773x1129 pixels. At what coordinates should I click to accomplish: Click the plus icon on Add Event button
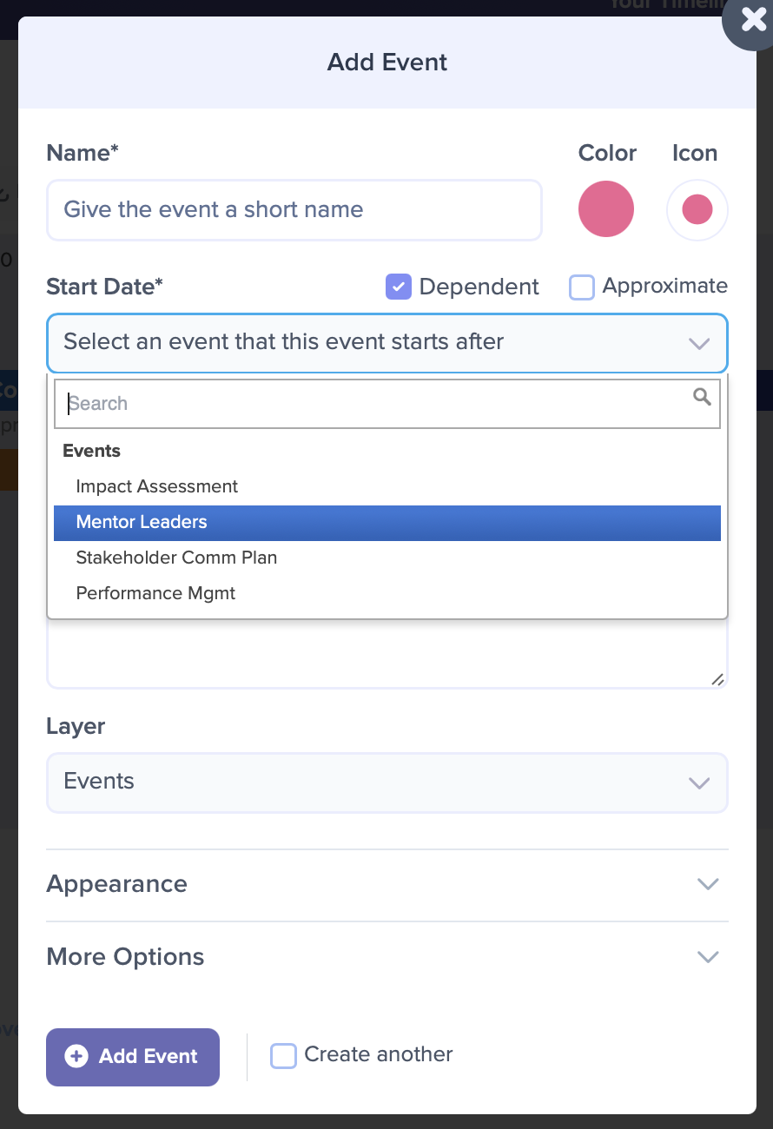(76, 1056)
